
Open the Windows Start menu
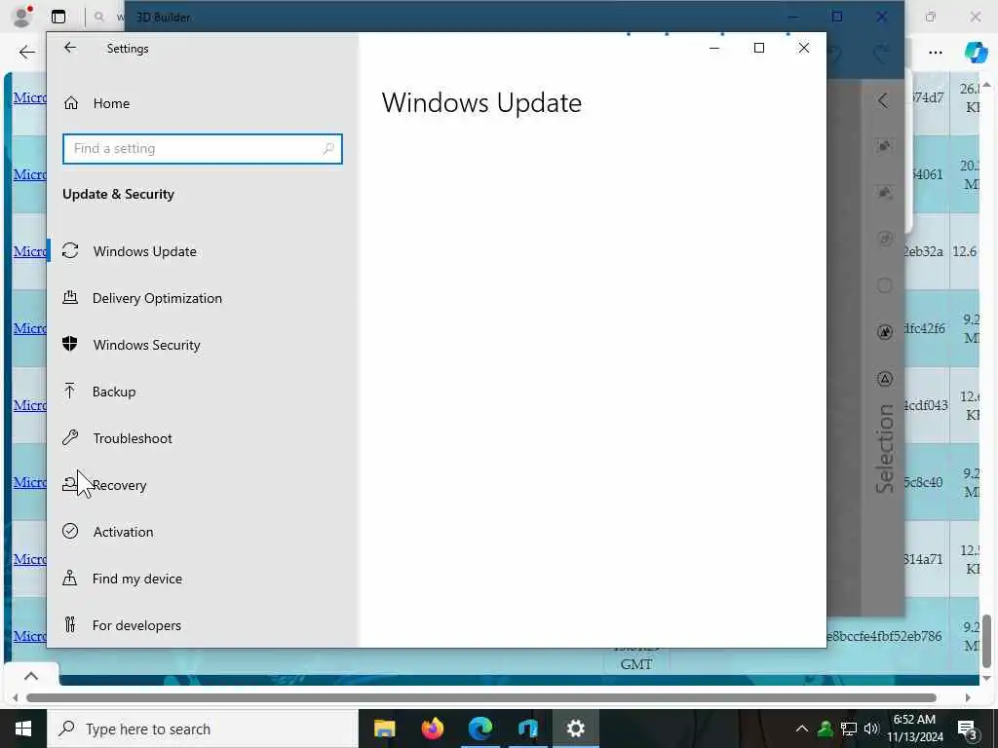(23, 729)
